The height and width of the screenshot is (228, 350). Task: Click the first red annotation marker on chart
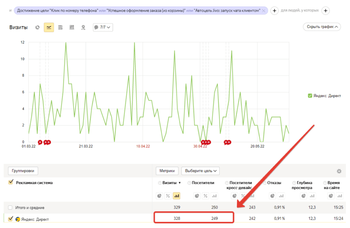point(40,142)
